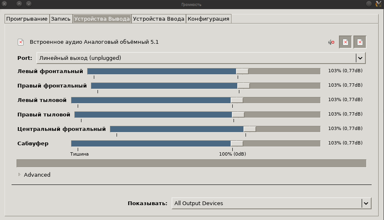Open the Port dropdown showing Линейный выход
Image resolution: width=384 pixels, height=220 pixels.
coord(201,58)
